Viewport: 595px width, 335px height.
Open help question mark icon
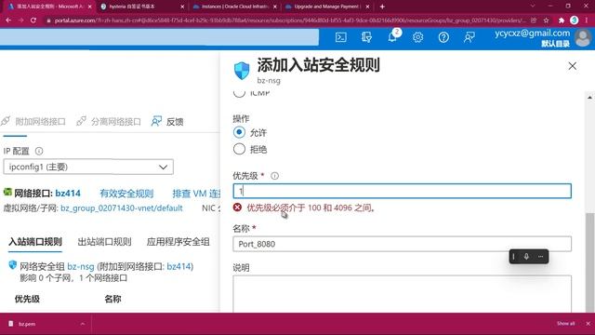(x=443, y=37)
